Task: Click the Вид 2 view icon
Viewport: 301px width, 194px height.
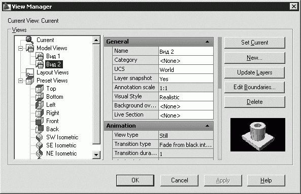Action: [x=40, y=64]
